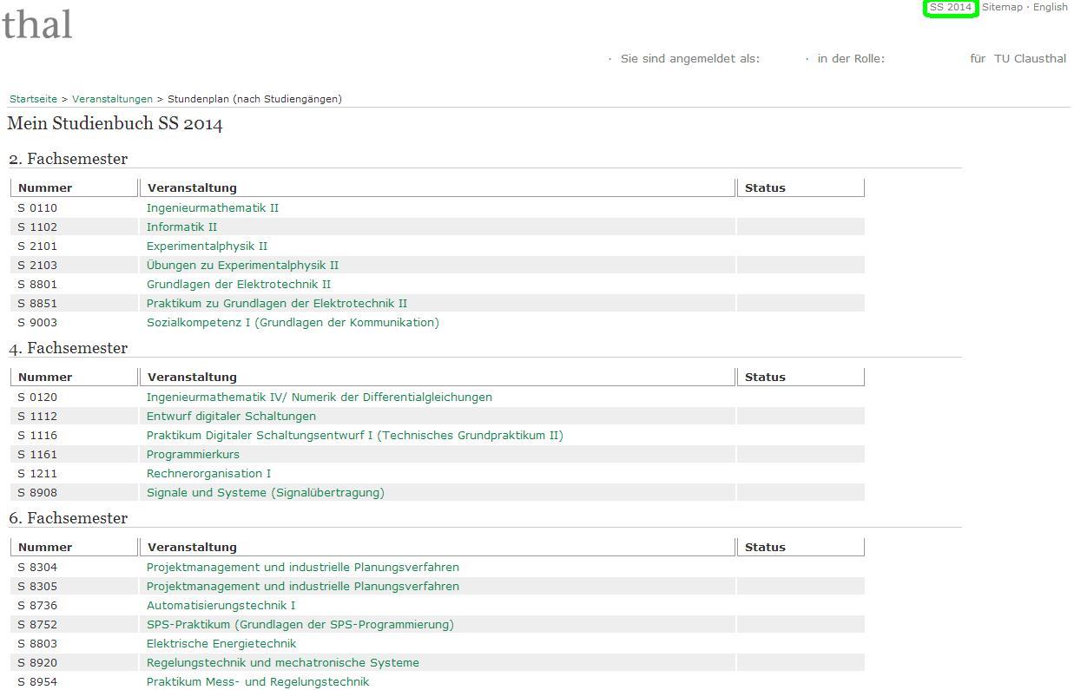This screenshot has width=1074, height=690.
Task: Open Veranstaltungen breadcrumb link
Action: click(112, 99)
